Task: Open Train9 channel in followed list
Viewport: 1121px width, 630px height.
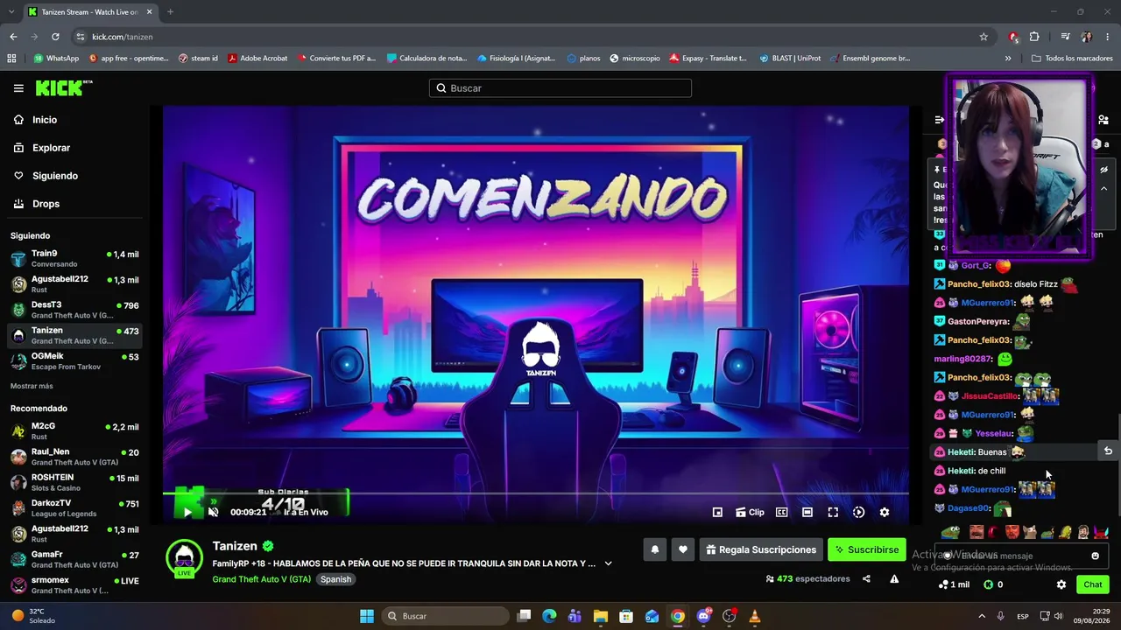Action: coord(74,259)
